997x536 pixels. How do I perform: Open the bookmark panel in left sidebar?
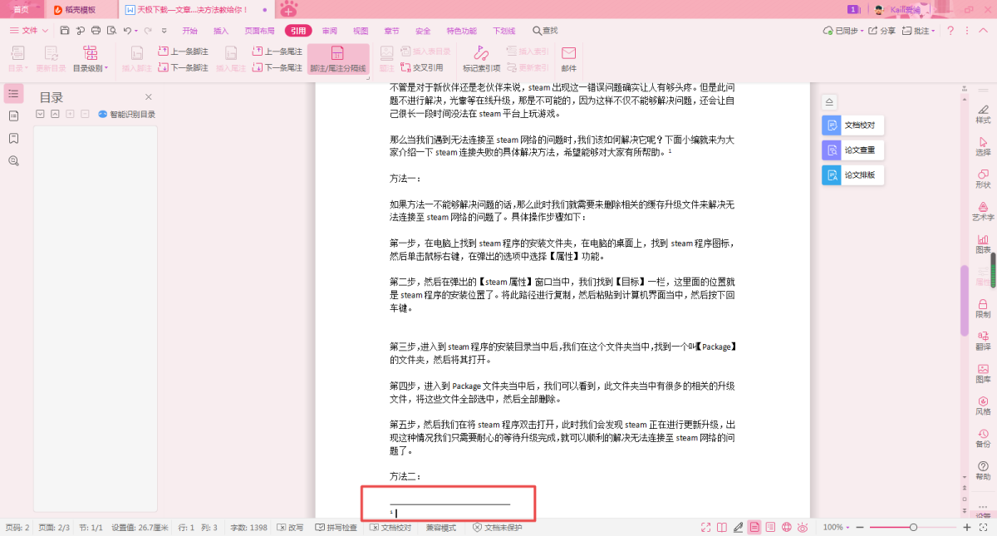click(13, 138)
